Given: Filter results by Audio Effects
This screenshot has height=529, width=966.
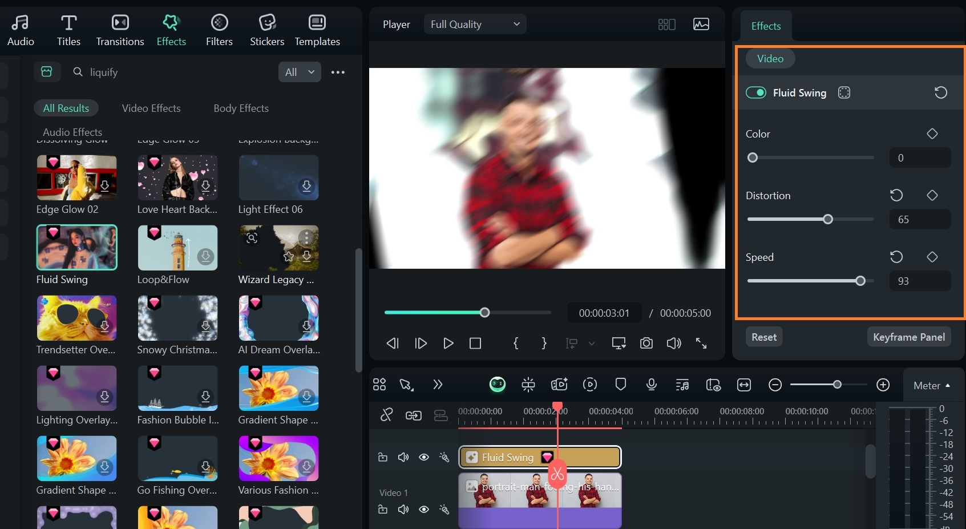Looking at the screenshot, I should coord(72,132).
